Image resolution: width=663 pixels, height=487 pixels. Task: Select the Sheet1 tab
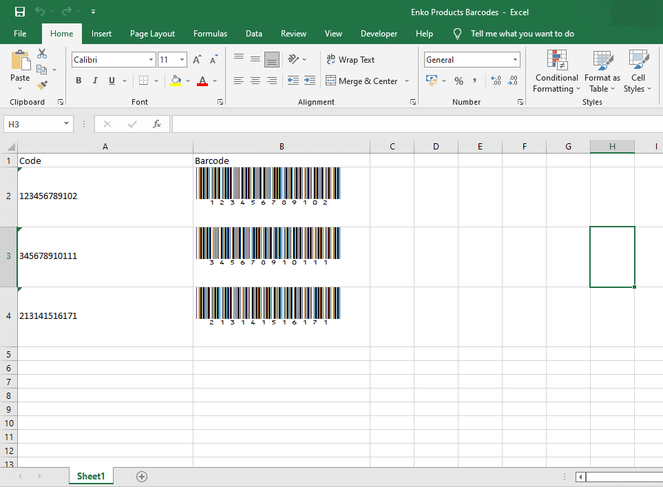[90, 476]
